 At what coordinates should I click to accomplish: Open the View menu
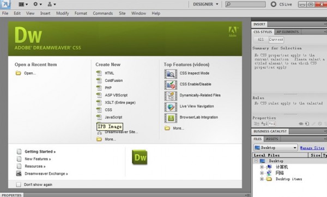tap(30, 13)
